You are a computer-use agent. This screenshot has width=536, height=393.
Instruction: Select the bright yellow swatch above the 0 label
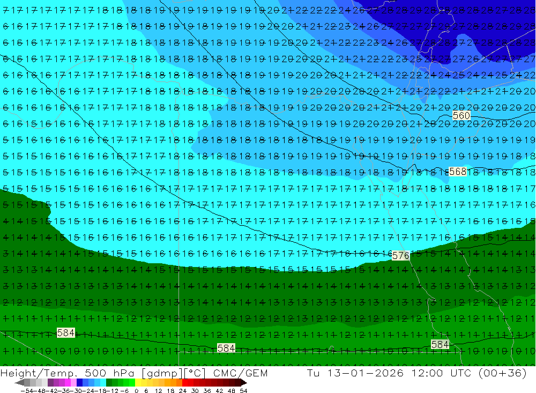138,383
